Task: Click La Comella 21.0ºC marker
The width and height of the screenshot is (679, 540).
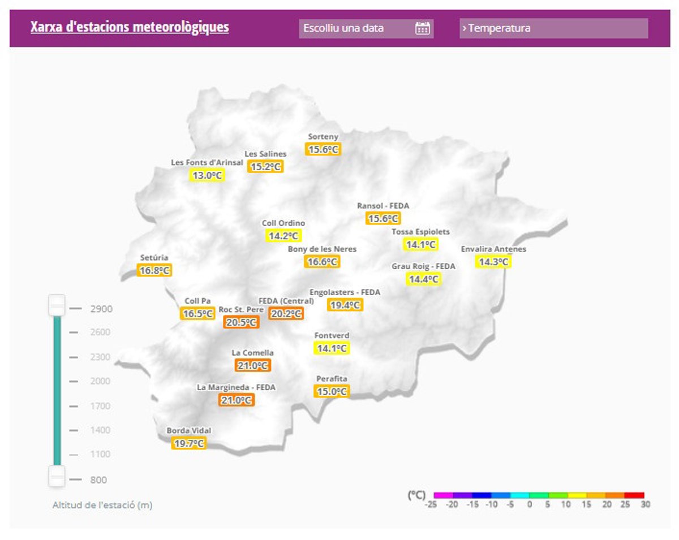Action: [253, 366]
